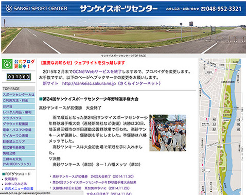Viewport: 247px width, 195px height.
Task: Click the green official blog icon
Action: pos(7,64)
